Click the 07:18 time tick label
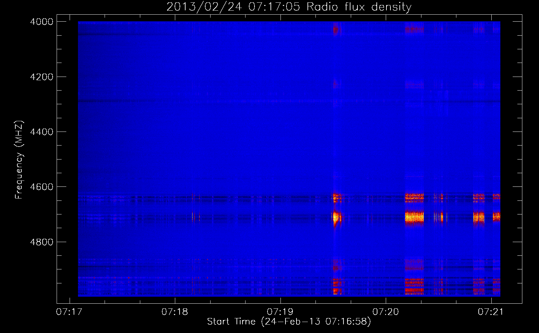 click(x=175, y=312)
